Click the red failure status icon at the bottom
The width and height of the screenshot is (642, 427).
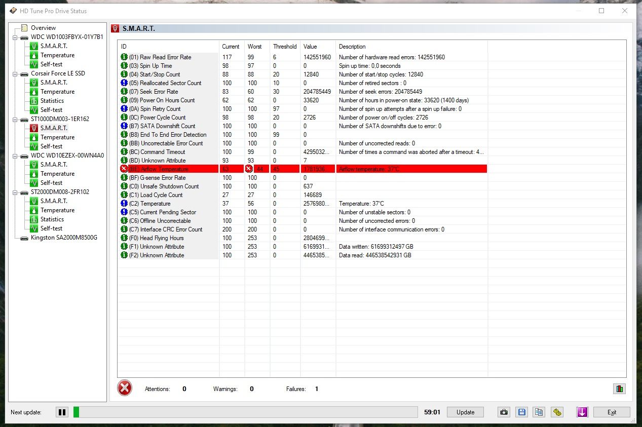pos(125,388)
